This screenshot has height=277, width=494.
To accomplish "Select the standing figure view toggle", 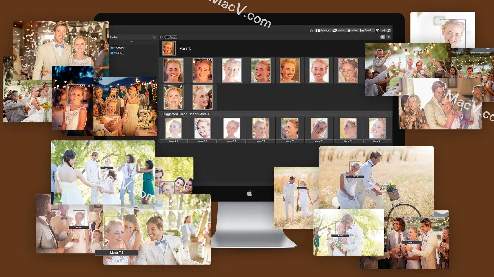I will click(x=388, y=37).
